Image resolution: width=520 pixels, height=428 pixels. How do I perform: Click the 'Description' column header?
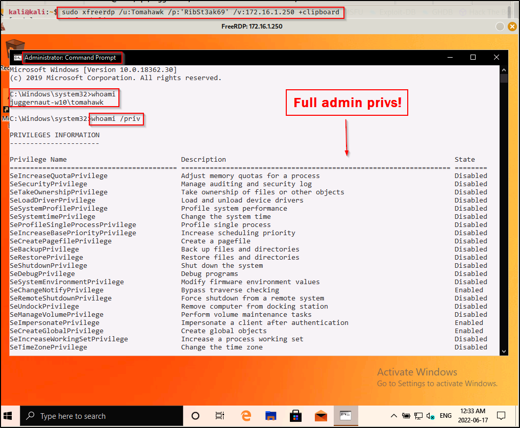(203, 160)
